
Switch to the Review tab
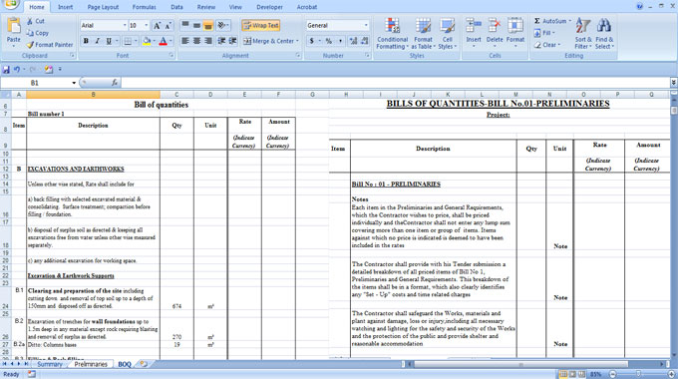click(x=205, y=7)
